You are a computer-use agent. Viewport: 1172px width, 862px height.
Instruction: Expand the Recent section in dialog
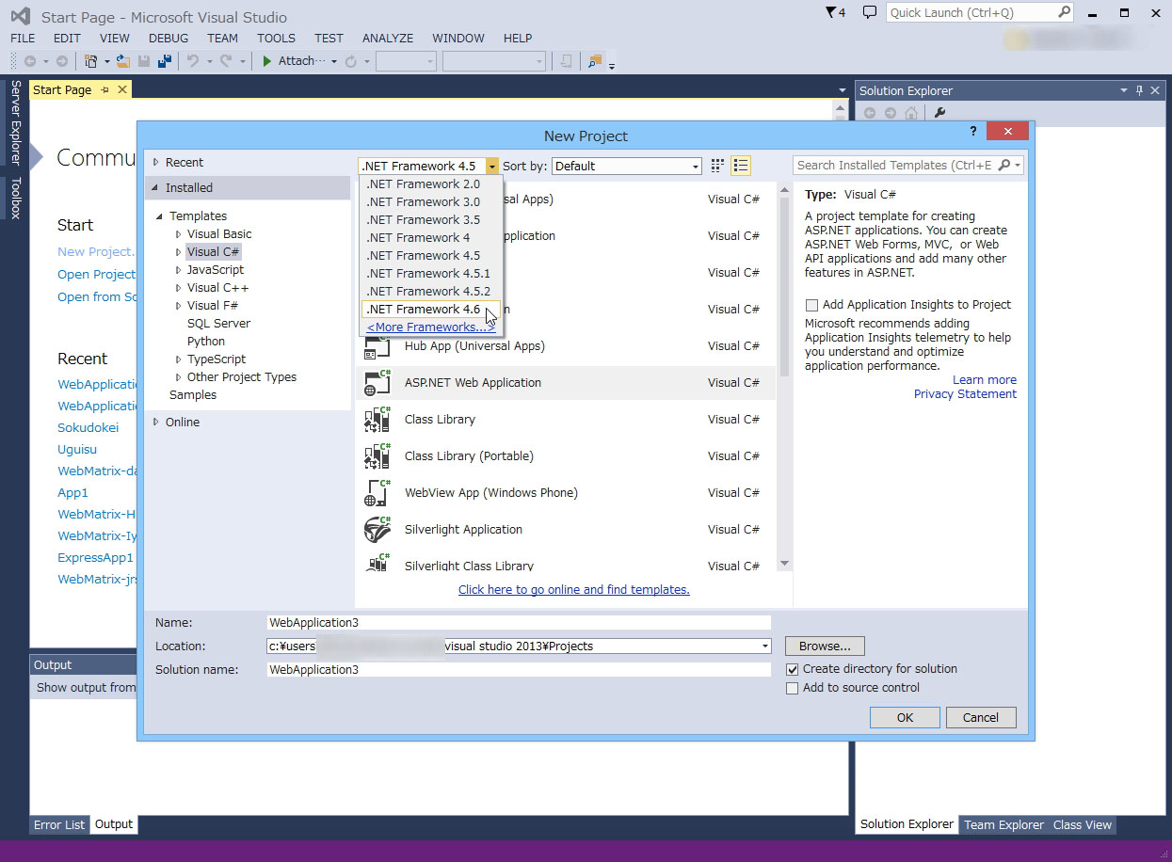(x=156, y=162)
